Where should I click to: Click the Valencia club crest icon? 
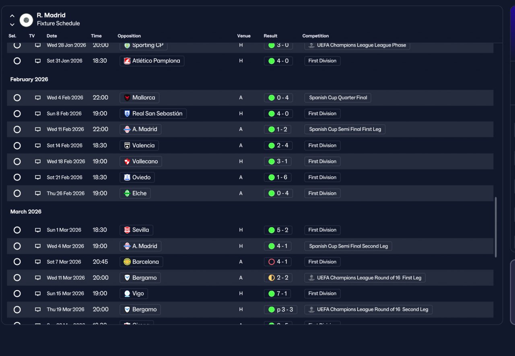click(x=127, y=145)
